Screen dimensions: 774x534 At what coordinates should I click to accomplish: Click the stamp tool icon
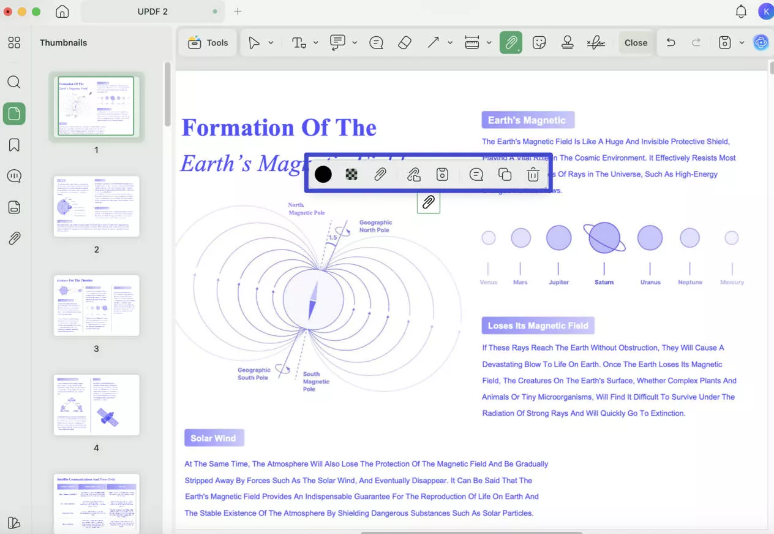568,43
